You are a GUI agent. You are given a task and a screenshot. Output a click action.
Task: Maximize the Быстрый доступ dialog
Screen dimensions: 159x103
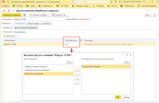127,55
